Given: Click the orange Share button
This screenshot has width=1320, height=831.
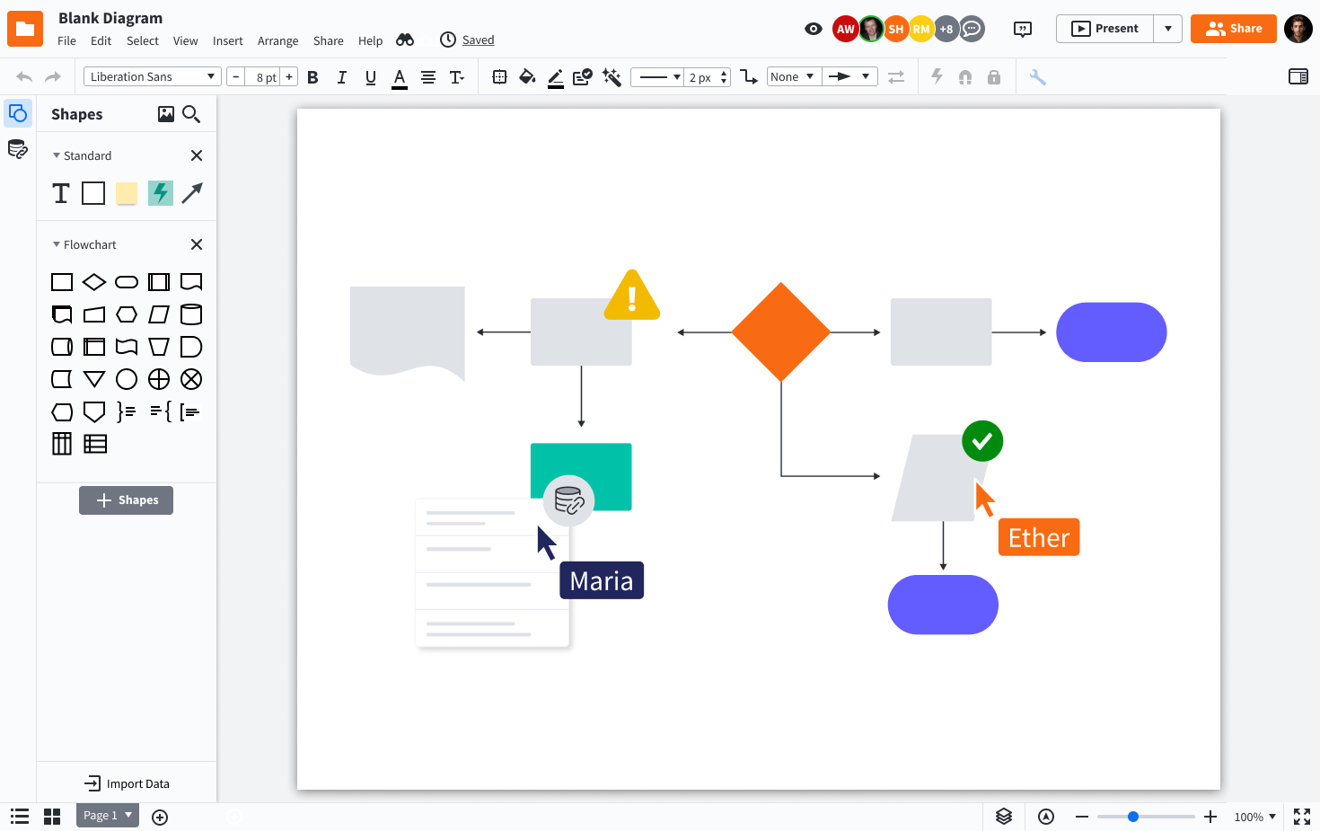Looking at the screenshot, I should click(1234, 29).
